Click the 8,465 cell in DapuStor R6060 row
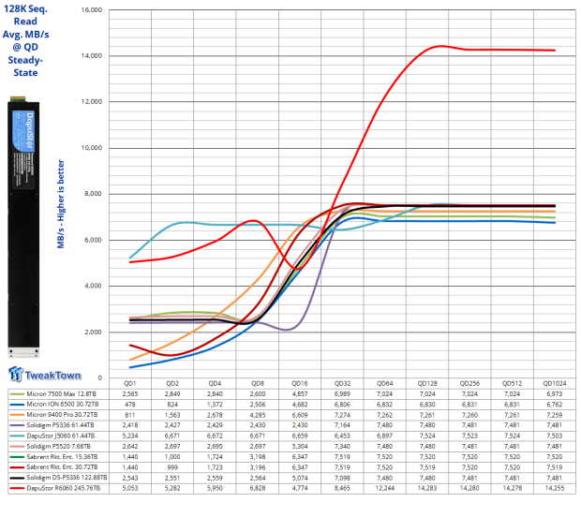581x532 pixels. (342, 488)
